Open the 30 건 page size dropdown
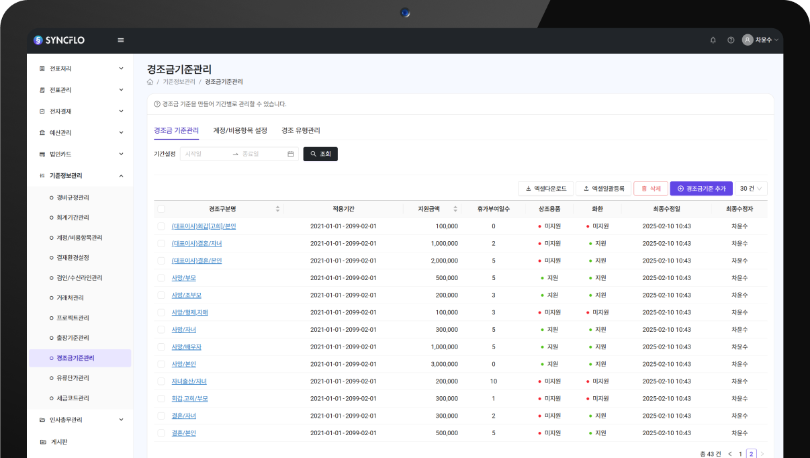 pyautogui.click(x=751, y=189)
